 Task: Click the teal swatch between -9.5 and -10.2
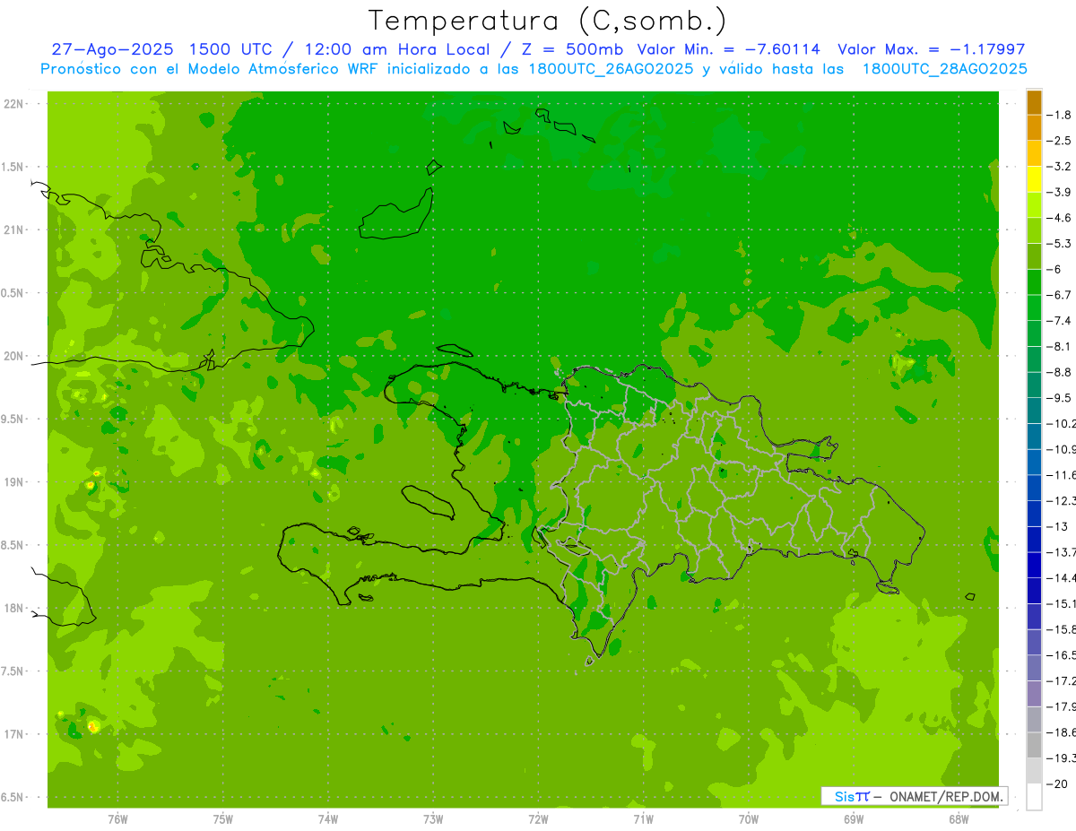point(1034,411)
